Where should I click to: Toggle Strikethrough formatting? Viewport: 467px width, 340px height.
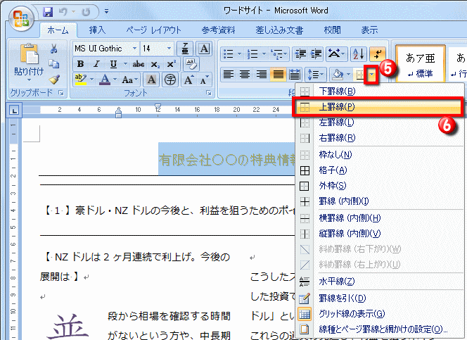[x=138, y=64]
